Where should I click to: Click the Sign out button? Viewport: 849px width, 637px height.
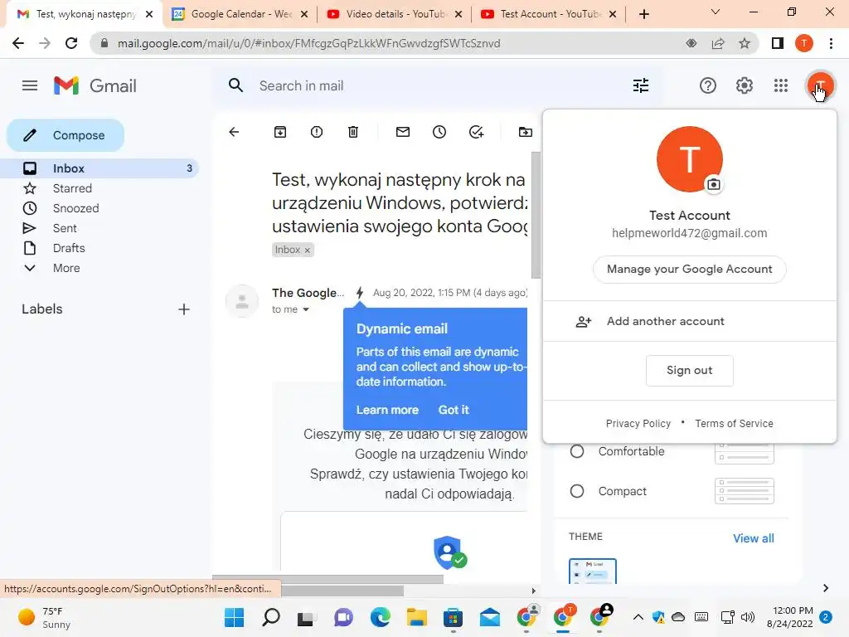689,371
